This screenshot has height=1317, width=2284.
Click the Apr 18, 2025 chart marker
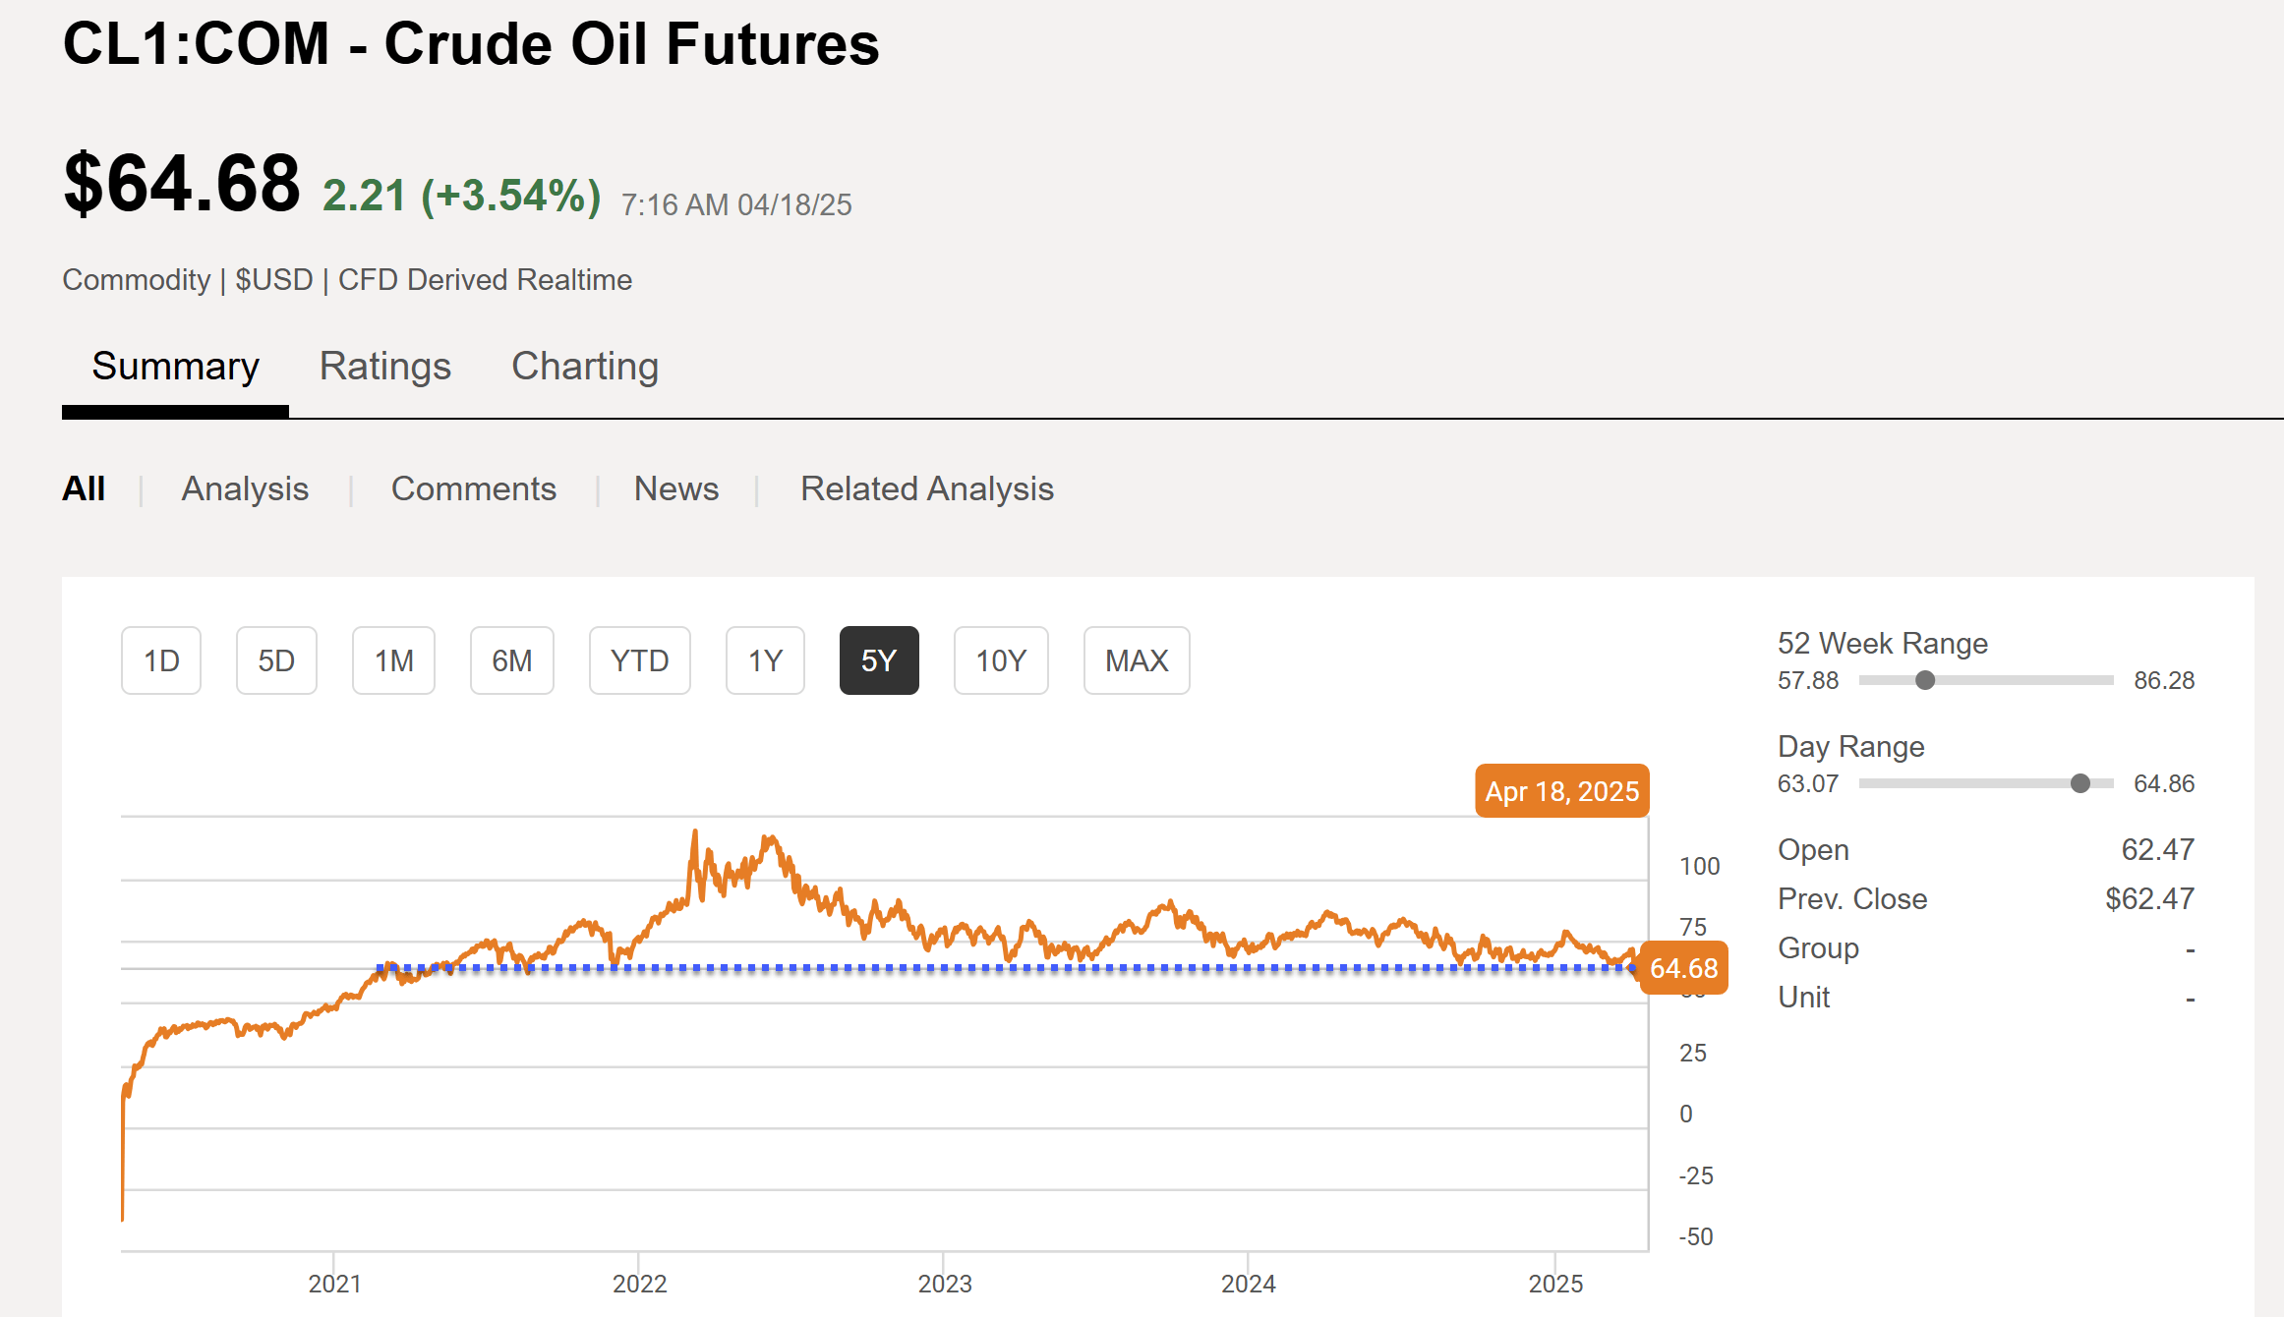point(1561,790)
